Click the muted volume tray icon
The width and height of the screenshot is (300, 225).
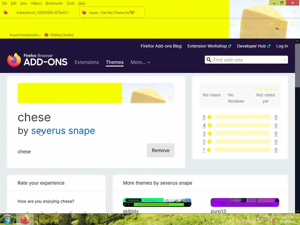(272, 219)
